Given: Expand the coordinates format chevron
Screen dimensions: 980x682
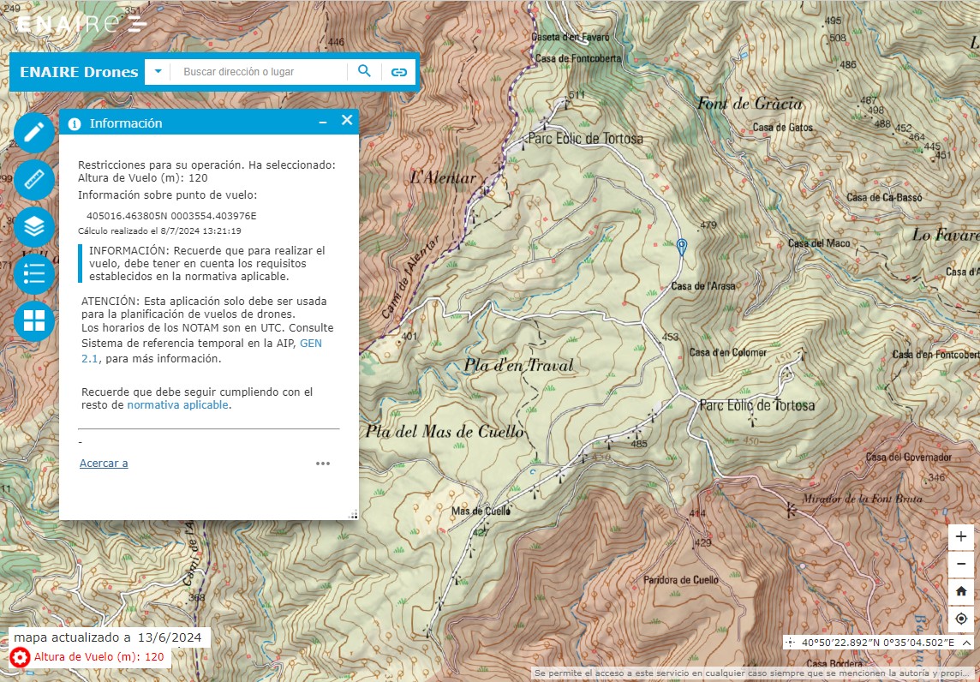Looking at the screenshot, I should pos(966,643).
